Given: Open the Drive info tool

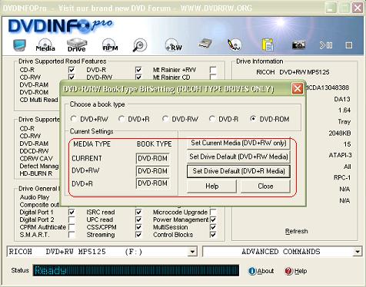Looking at the screenshot, I should point(77,45).
